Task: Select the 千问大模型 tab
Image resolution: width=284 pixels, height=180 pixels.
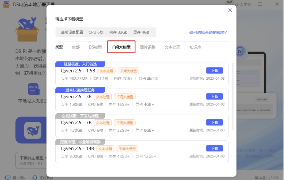Action: coord(121,47)
